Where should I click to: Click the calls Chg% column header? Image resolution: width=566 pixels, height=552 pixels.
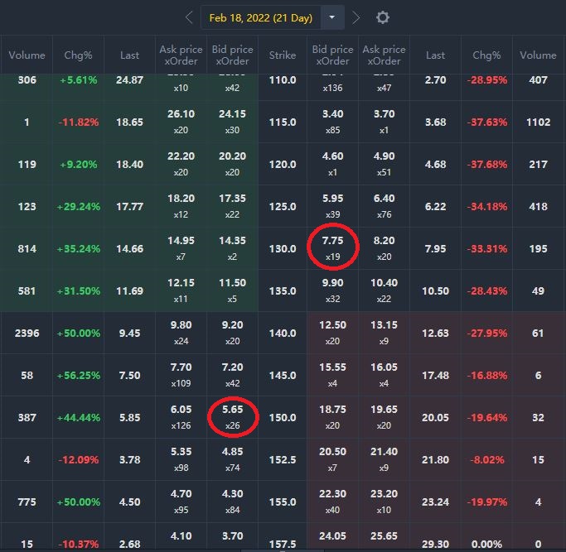pyautogui.click(x=79, y=55)
